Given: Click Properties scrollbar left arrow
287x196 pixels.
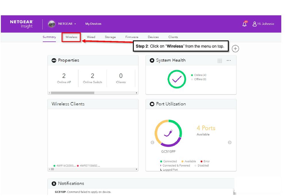Looking at the screenshot, I should coord(49,93).
